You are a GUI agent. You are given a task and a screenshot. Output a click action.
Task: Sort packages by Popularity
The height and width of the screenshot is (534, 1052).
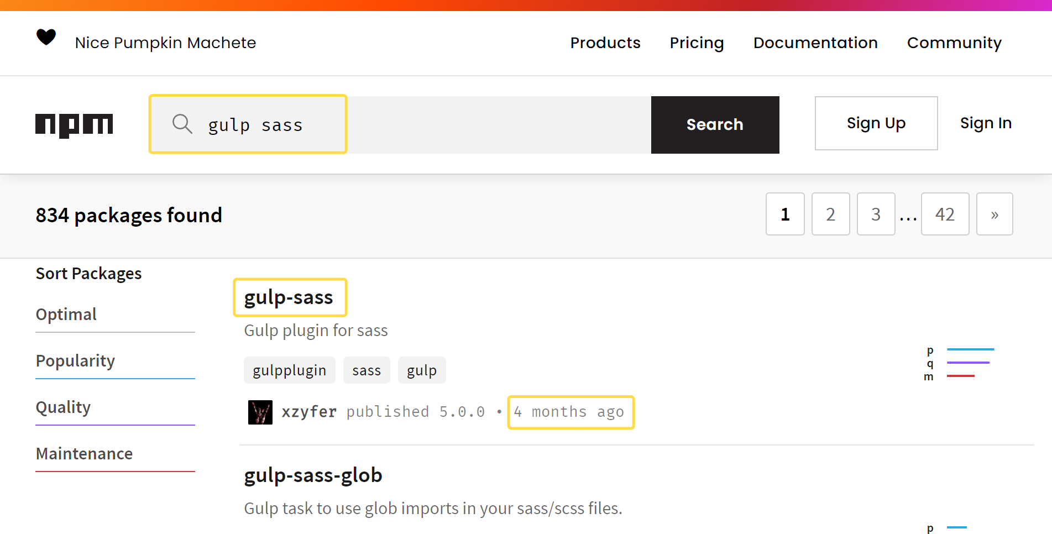(76, 361)
